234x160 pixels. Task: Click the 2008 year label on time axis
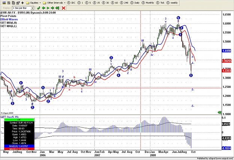click(x=153, y=155)
